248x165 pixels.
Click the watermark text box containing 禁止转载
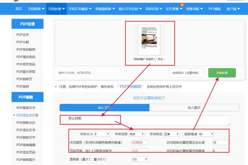149,120
